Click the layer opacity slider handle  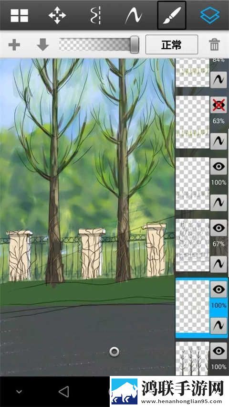[135, 44]
